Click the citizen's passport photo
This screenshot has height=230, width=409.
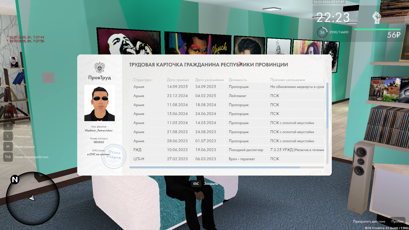point(99,103)
